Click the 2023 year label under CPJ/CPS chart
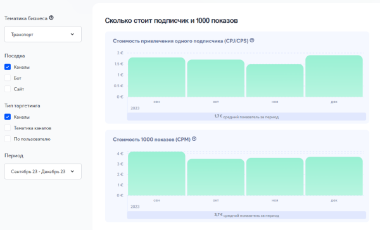 pyautogui.click(x=135, y=108)
